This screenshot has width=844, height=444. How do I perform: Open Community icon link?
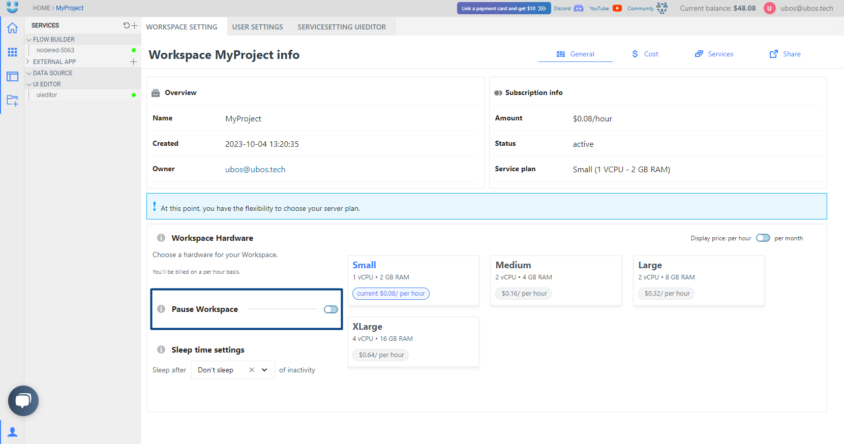point(662,8)
